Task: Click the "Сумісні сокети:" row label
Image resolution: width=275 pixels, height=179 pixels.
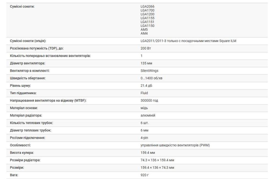Action: (22, 6)
